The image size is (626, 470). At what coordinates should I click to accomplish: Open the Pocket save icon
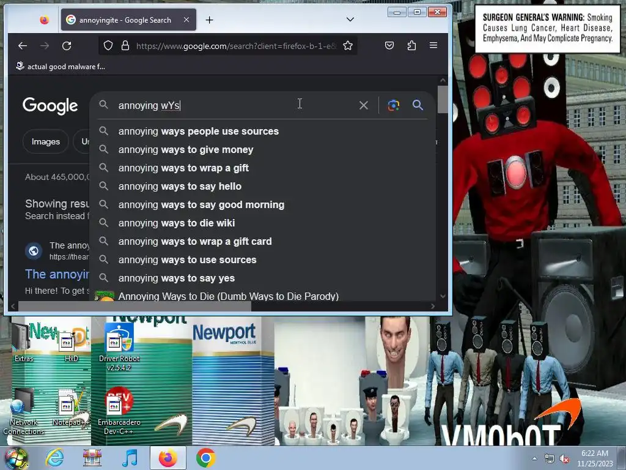point(389,45)
